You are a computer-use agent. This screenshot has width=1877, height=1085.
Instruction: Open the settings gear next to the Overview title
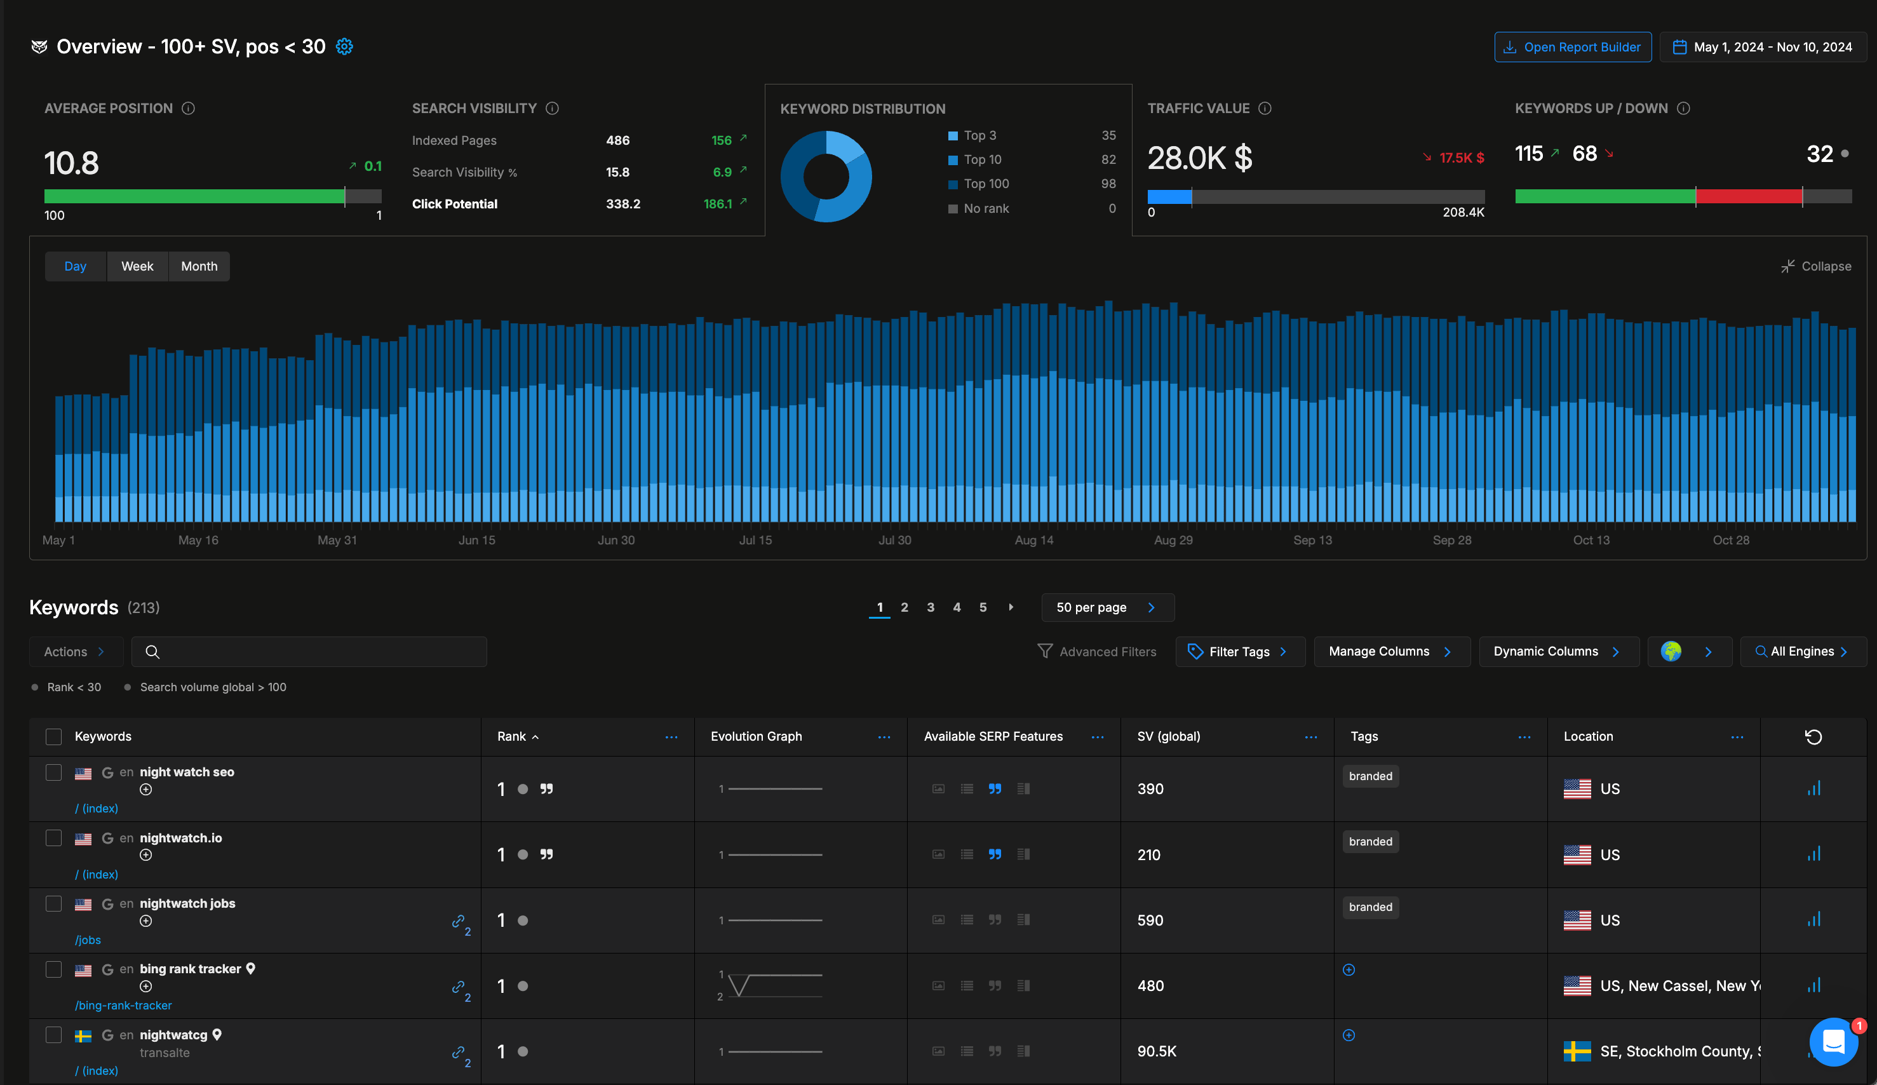pos(344,46)
